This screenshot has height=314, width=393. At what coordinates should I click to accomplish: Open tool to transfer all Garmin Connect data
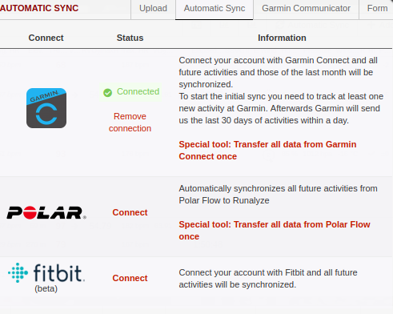click(267, 151)
